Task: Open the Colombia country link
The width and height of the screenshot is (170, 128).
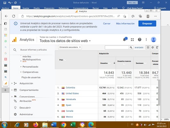Action: 70,88
